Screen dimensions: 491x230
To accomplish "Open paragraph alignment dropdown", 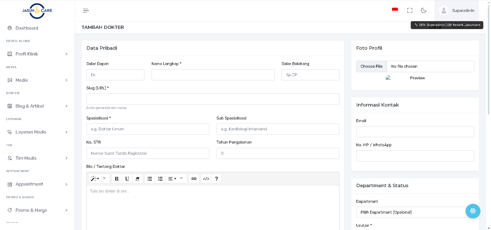I will point(172,179).
